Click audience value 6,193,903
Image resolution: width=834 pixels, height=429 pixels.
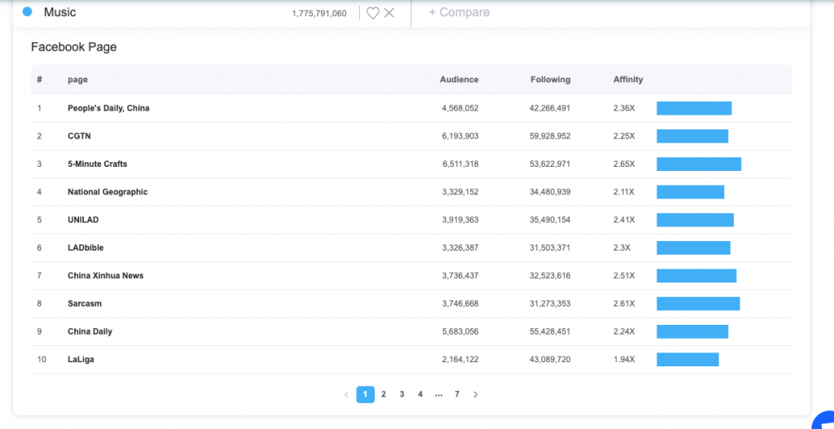460,136
